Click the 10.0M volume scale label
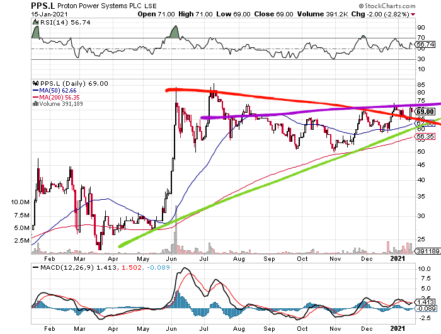Viewport: 441px width, 334px height. (20, 202)
